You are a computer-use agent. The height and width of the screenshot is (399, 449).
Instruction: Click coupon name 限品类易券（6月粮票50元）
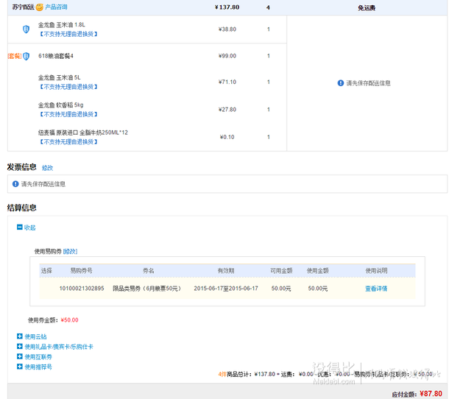(147, 289)
